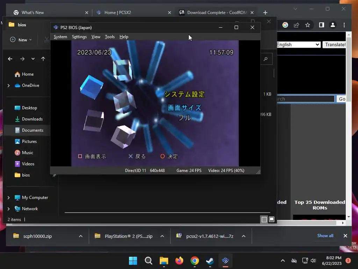Click the Translate! button
Viewport: 358px width, 269px height.
(335, 44)
